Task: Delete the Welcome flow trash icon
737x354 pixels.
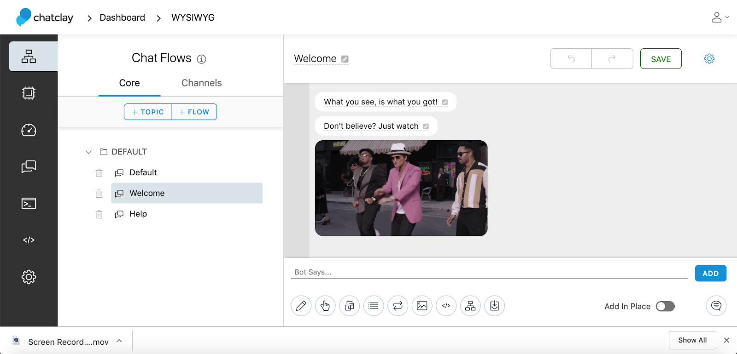Action: coord(99,194)
